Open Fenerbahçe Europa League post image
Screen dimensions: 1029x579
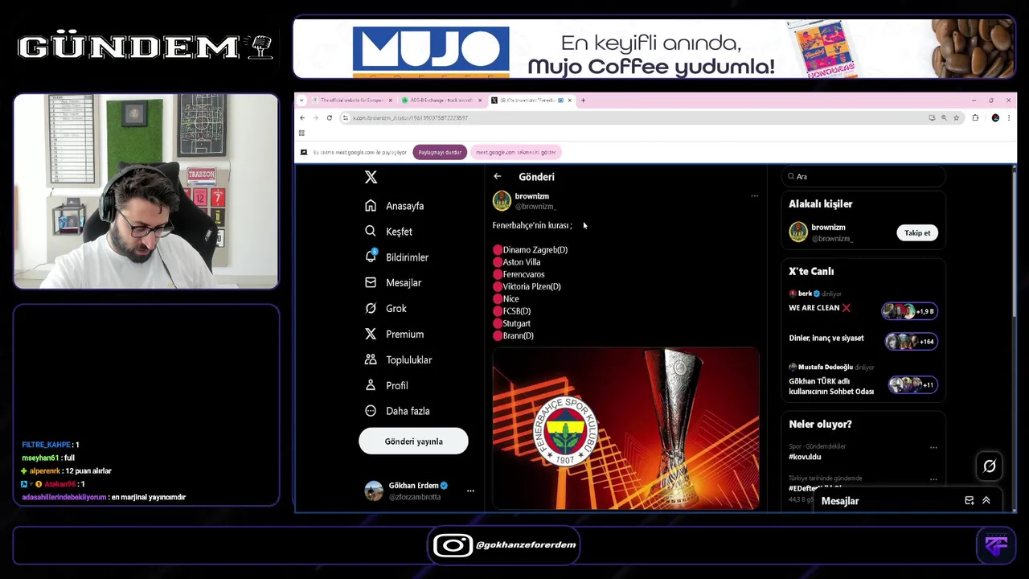coord(625,429)
